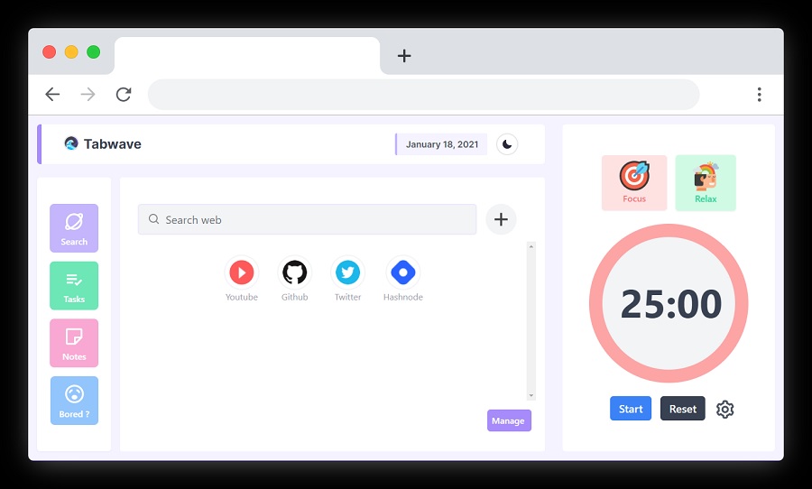Open the Search section in sidebar
Viewport: 812px width, 489px height.
point(74,228)
